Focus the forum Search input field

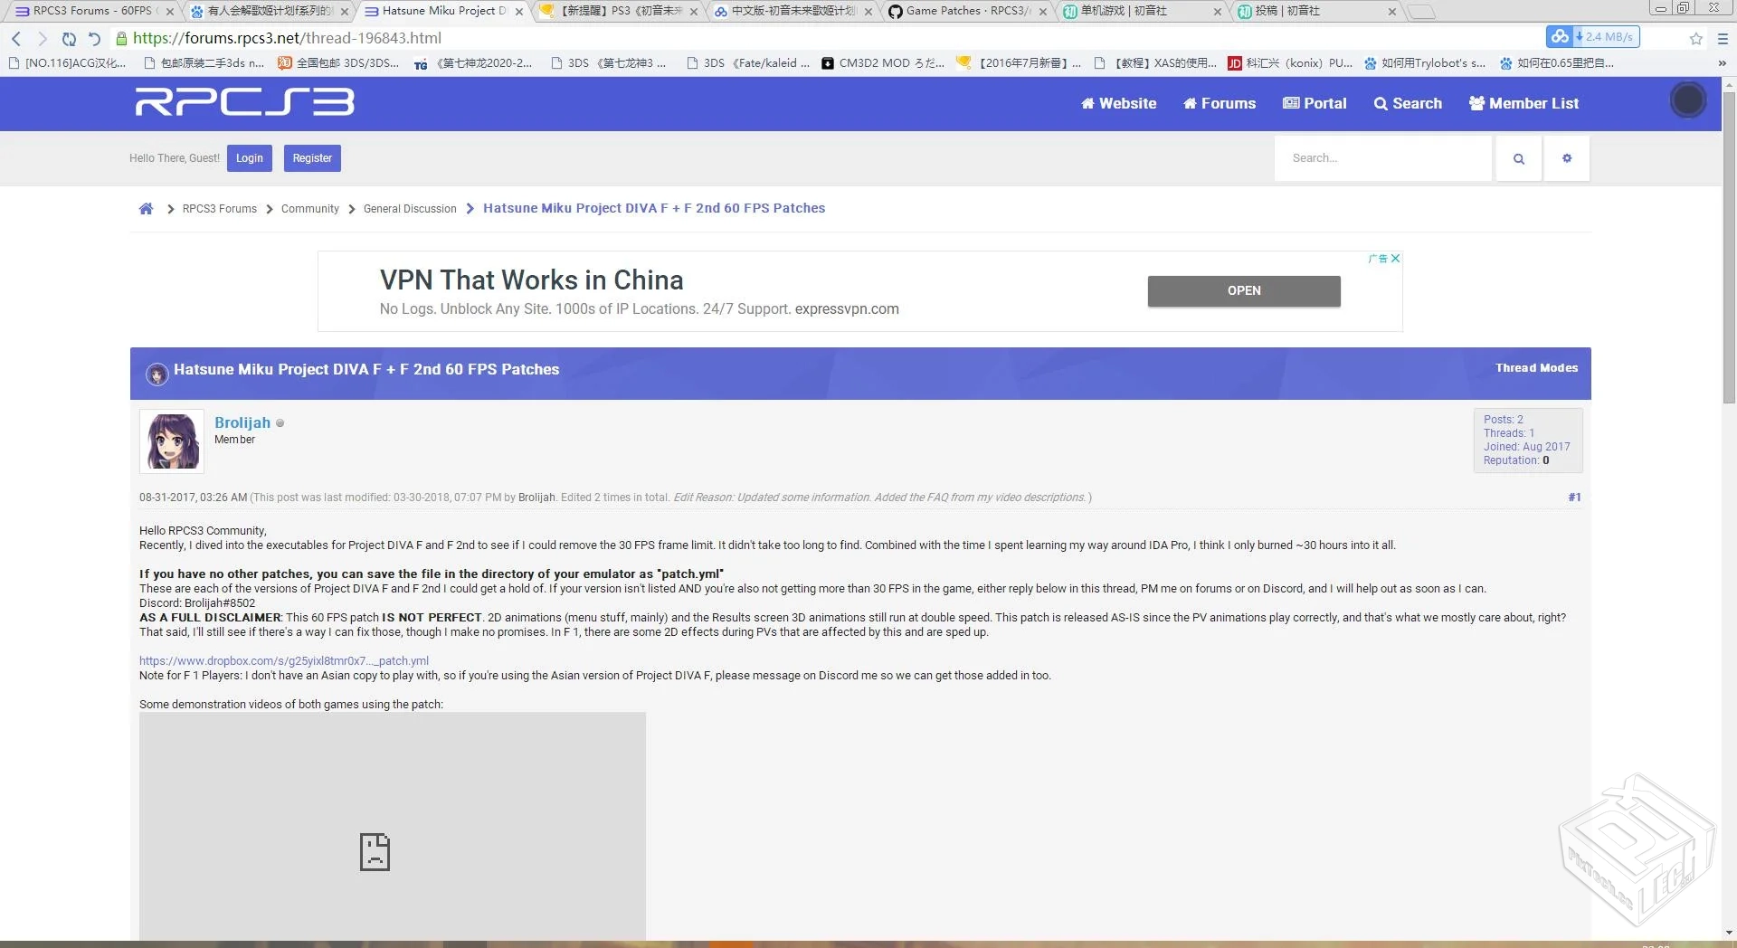coord(1382,158)
